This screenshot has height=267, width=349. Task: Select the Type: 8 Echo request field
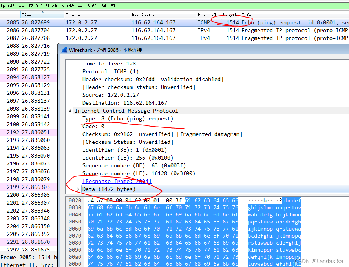tap(128, 118)
